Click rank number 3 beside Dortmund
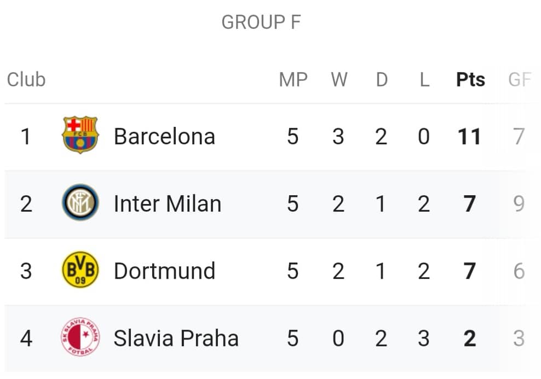Screen dimensions: 541x379 click(26, 271)
